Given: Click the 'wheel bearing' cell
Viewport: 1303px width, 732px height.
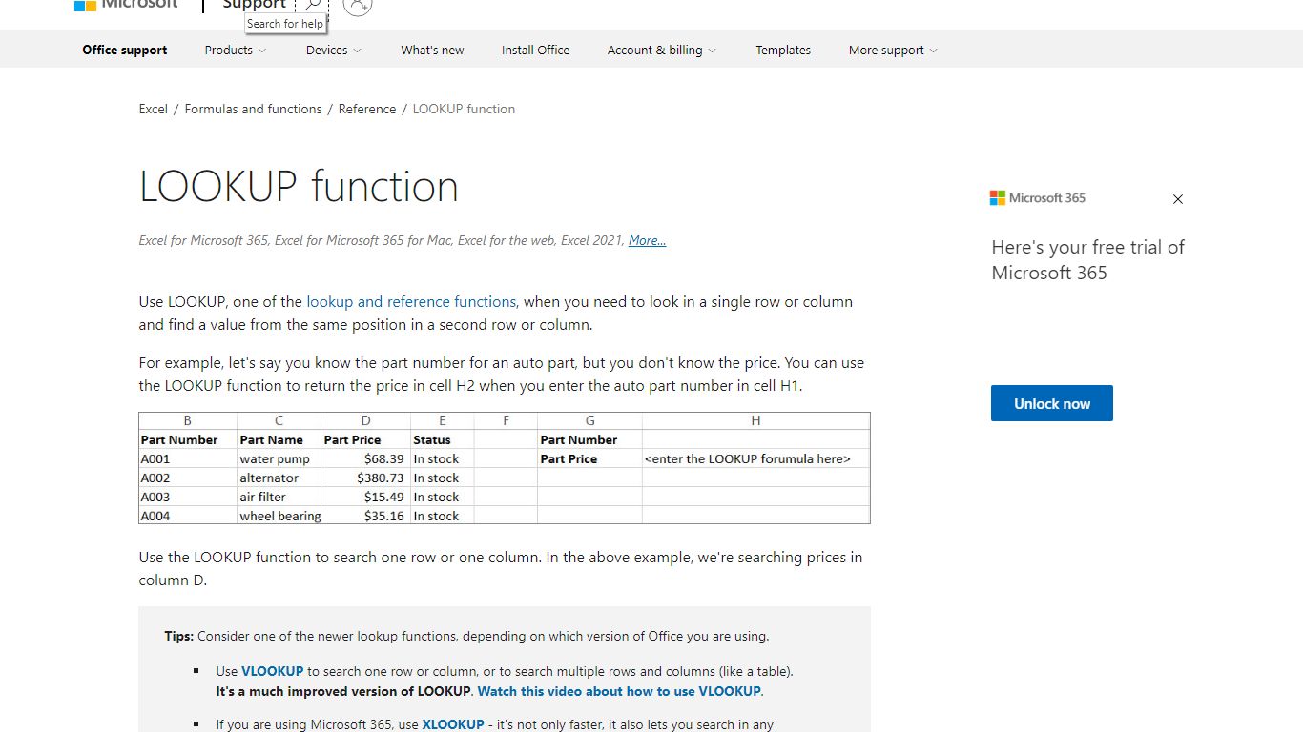Looking at the screenshot, I should click(x=279, y=516).
